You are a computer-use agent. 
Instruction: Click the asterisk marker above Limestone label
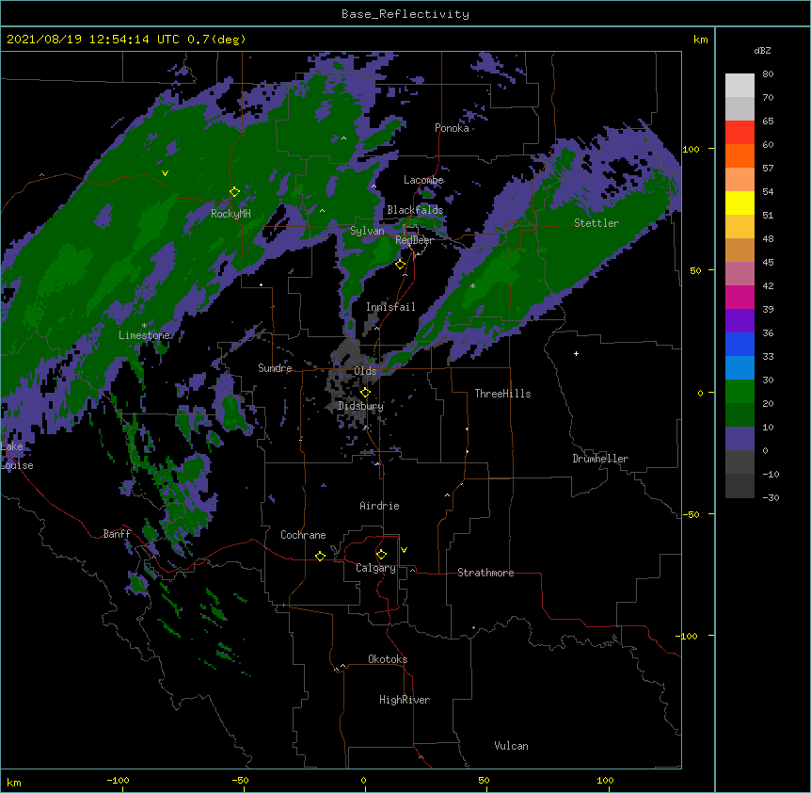click(144, 326)
